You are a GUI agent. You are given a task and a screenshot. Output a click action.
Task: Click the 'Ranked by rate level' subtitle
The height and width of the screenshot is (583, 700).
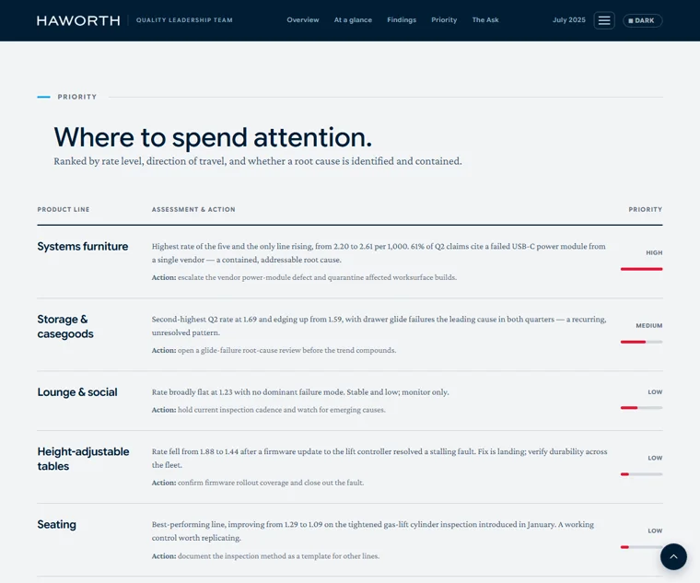pos(258,161)
